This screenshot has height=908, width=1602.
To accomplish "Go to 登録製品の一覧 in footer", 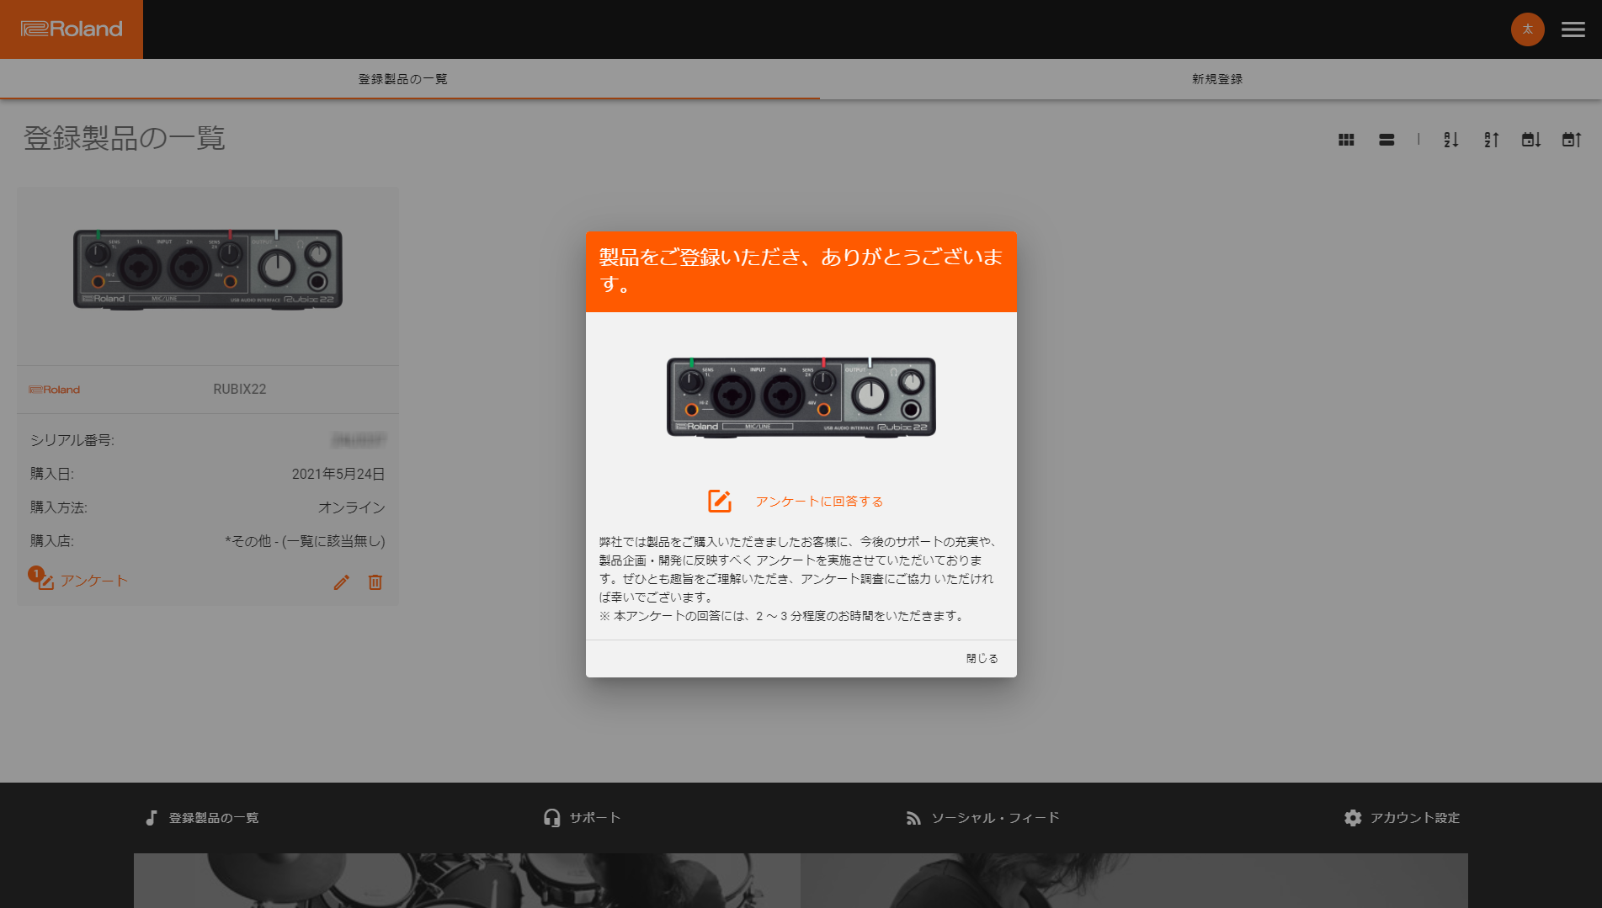I will coord(214,818).
